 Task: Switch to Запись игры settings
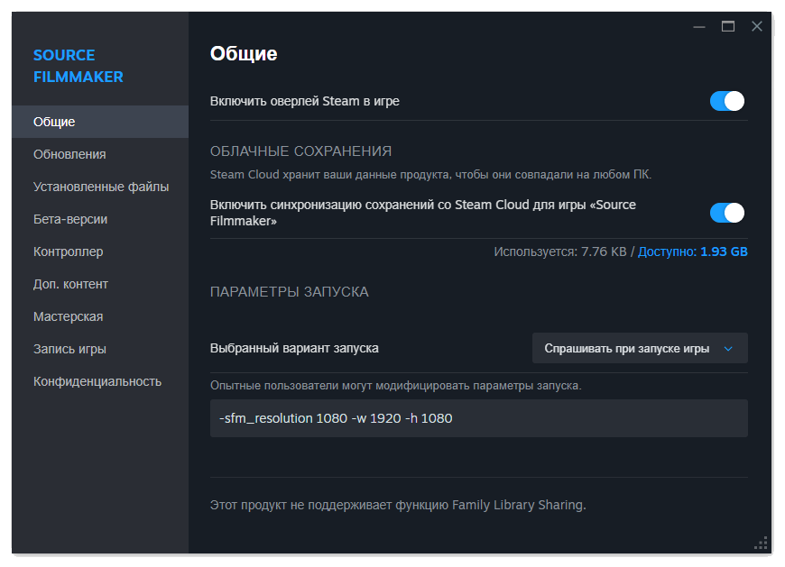[x=69, y=349]
